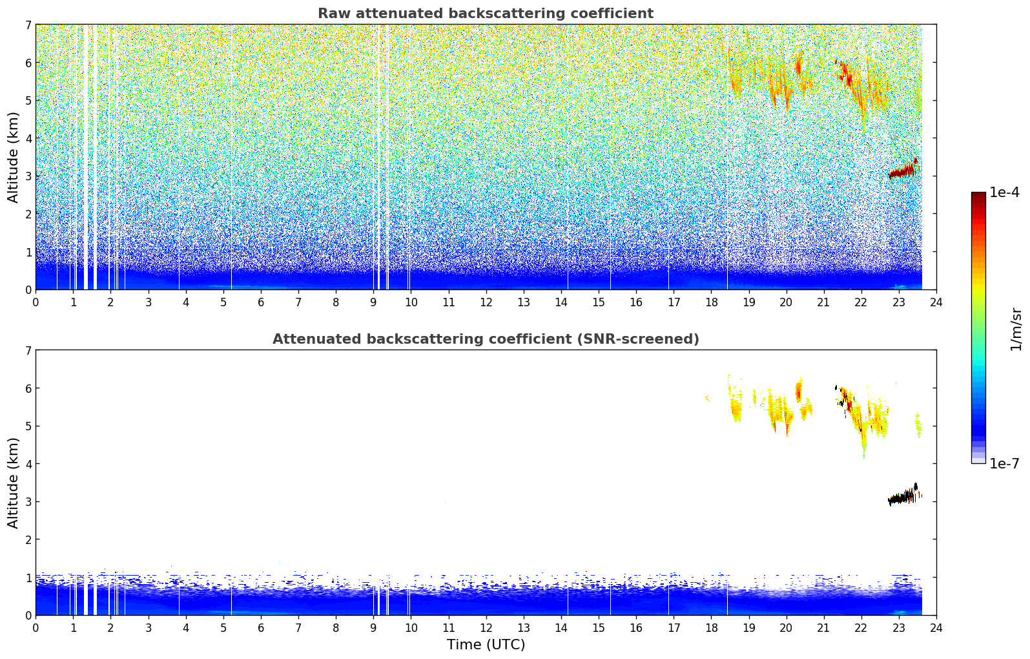Image resolution: width=1030 pixels, height=659 pixels.
Task: Click the red cloud patch near 20 UTC in bottom plot
Action: coord(798,391)
